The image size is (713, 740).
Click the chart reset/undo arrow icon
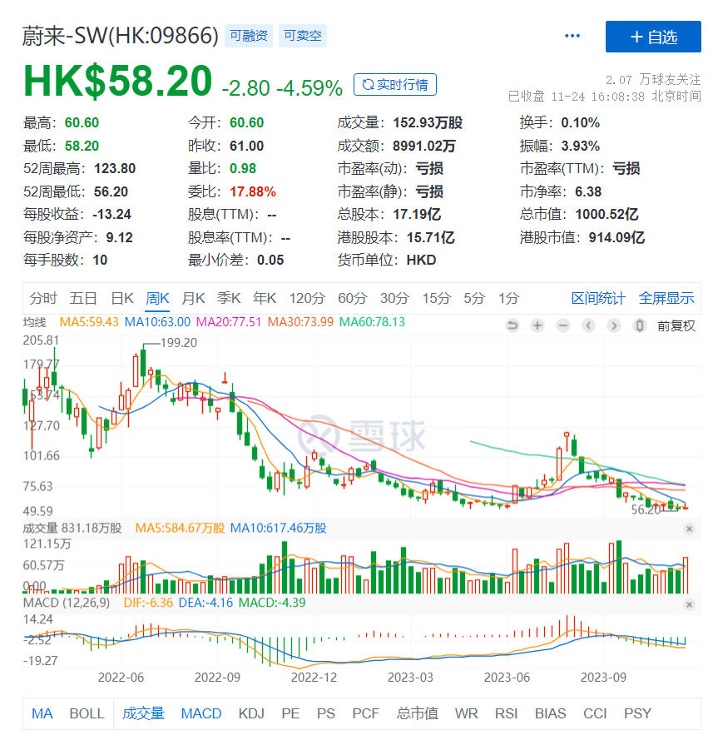[513, 325]
